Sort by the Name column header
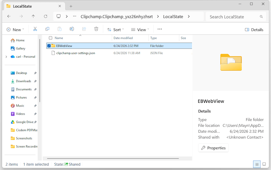271x170 pixels. (59, 38)
